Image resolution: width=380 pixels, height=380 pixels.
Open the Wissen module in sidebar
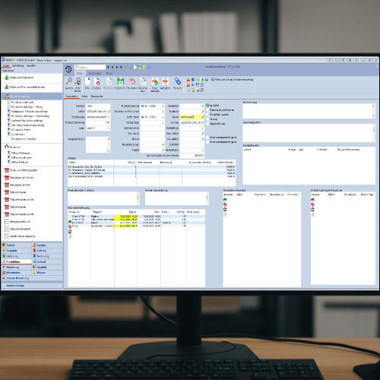[47, 273]
